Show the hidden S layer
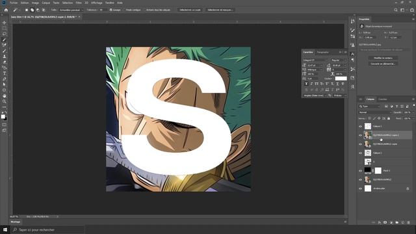 click(x=360, y=162)
